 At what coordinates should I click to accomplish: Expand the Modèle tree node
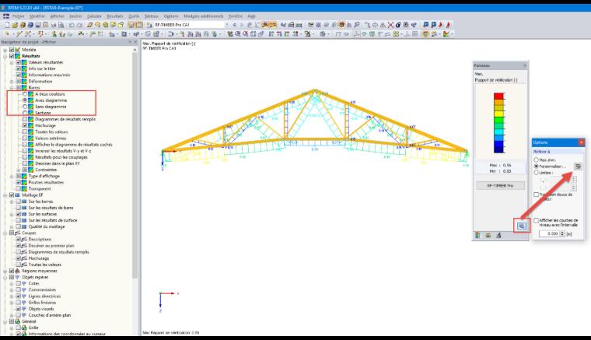(x=5, y=50)
